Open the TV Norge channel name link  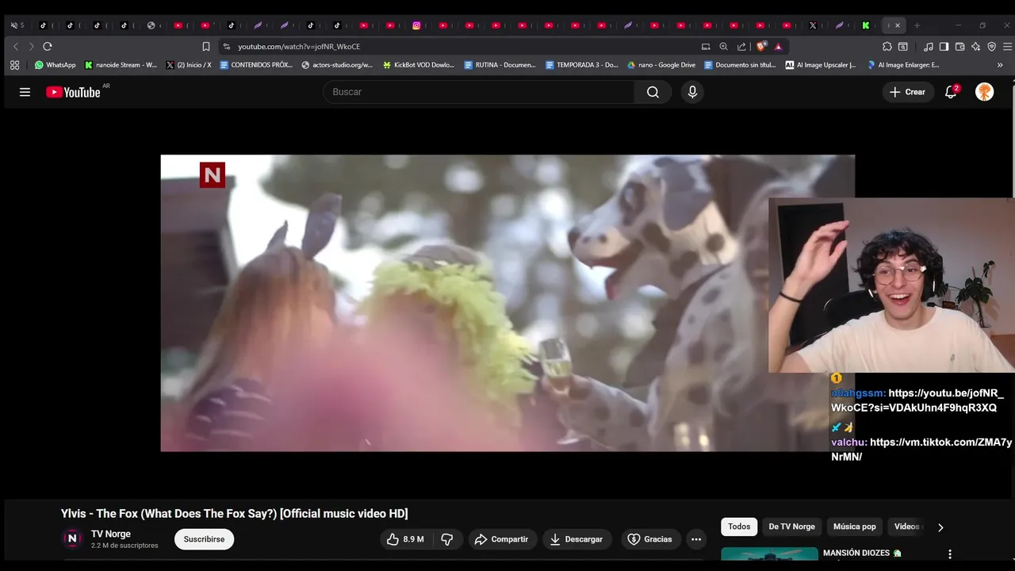[x=111, y=534]
